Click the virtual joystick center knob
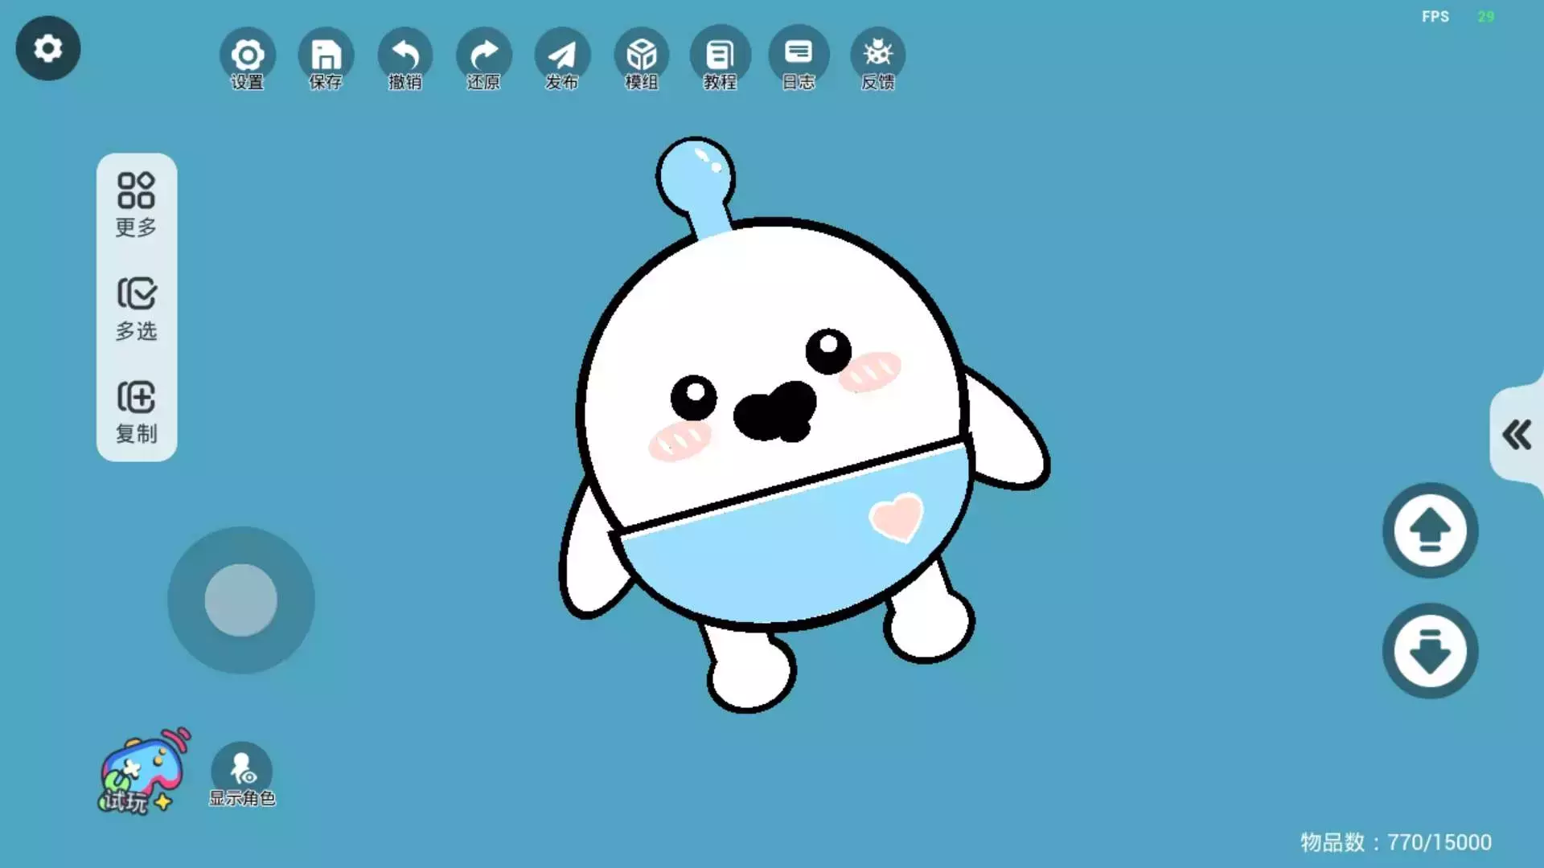The width and height of the screenshot is (1544, 868). click(x=241, y=600)
